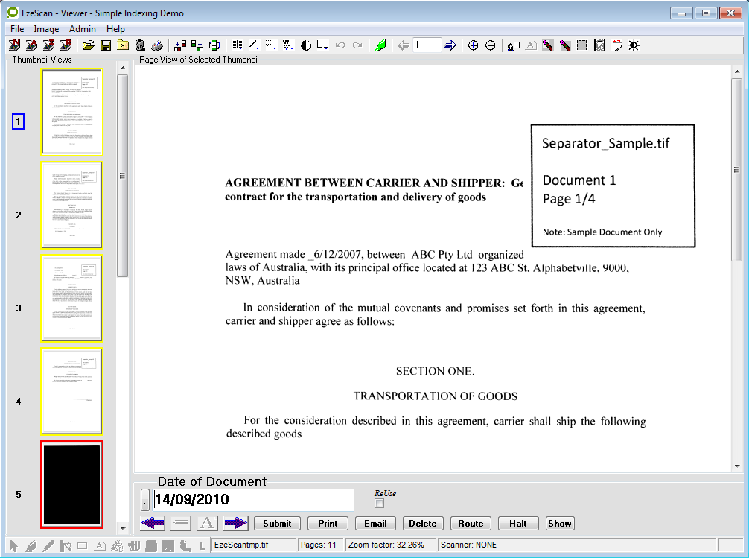The height and width of the screenshot is (558, 749).
Task: Click the printer icon in the toolbar
Action: [156, 45]
